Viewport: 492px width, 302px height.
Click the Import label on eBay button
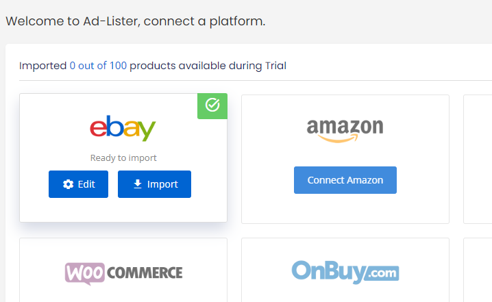(162, 184)
